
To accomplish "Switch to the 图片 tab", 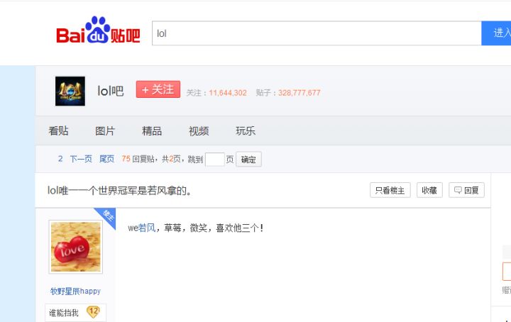I will (105, 131).
